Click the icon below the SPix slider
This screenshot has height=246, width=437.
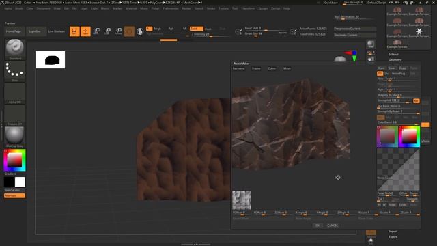pyautogui.click(x=371, y=59)
